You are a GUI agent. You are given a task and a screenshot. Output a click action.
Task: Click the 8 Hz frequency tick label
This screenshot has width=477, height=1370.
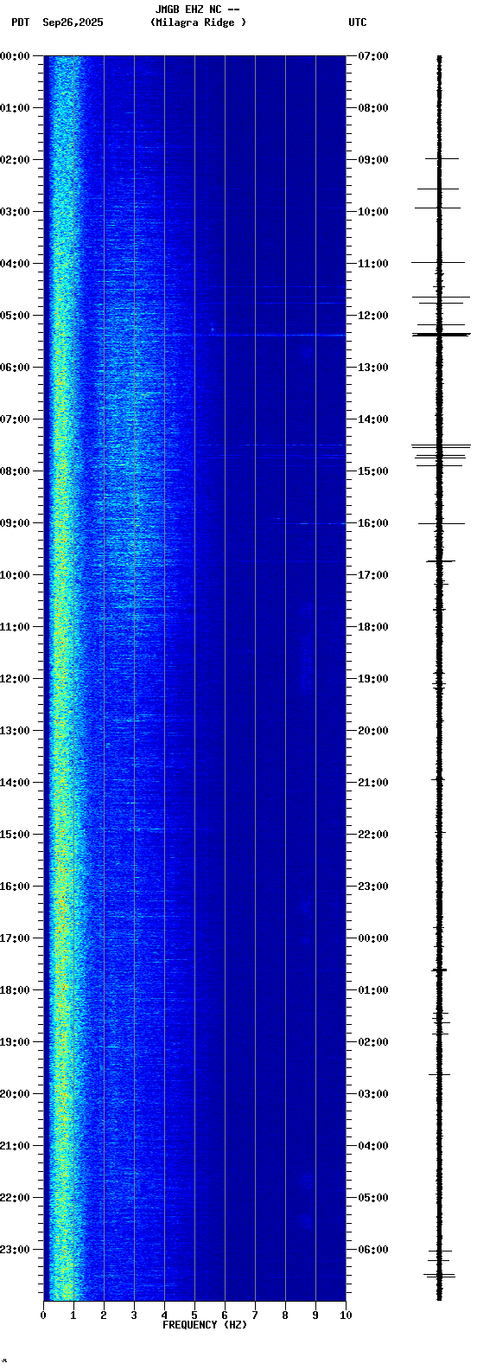(285, 1316)
